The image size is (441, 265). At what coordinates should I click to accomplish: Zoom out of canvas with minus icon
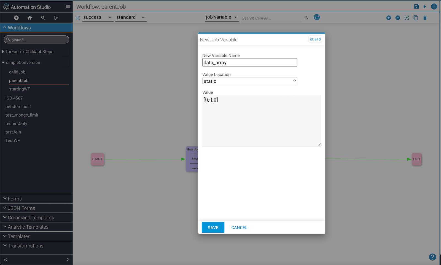coord(397,18)
